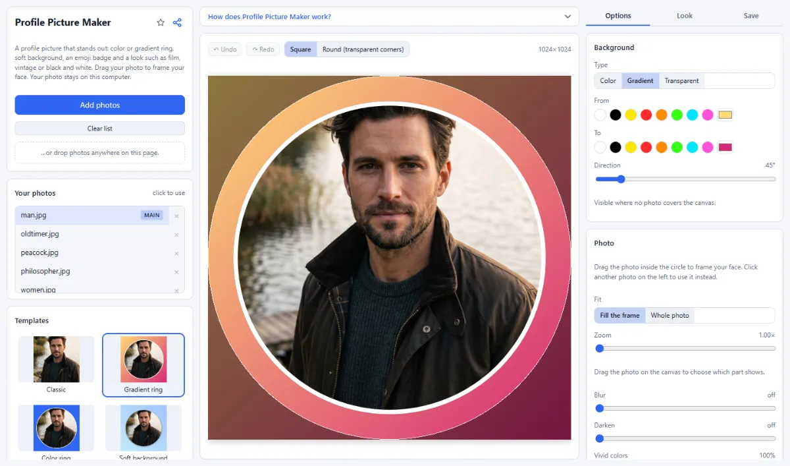
Task: Click the Zoom slider
Action: [685, 349]
